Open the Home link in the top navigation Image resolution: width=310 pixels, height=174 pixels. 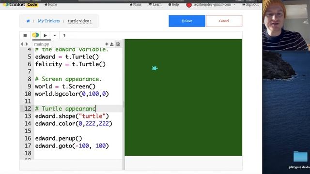point(50,4)
